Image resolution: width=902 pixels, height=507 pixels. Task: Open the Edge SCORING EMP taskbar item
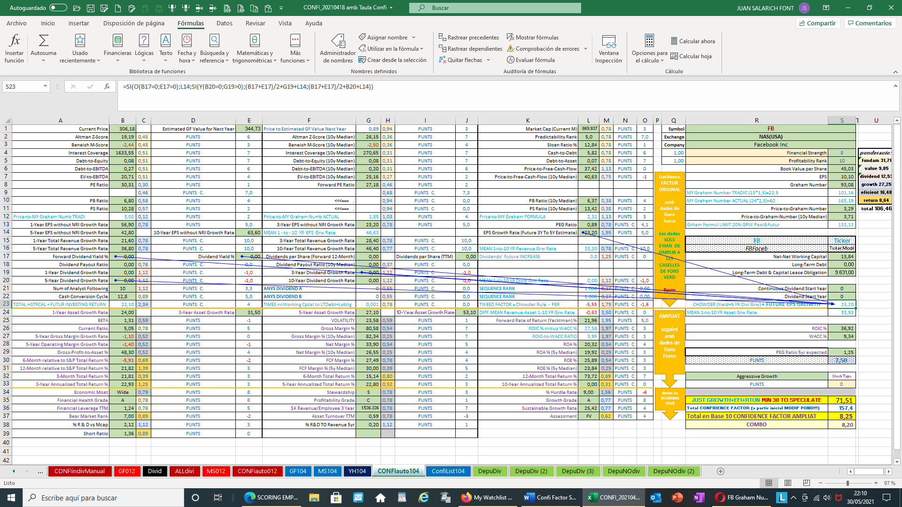272,497
